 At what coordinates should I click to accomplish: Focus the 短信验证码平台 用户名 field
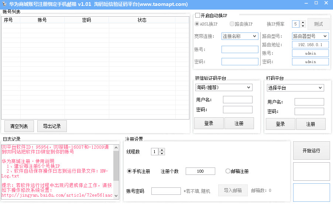point(238,100)
